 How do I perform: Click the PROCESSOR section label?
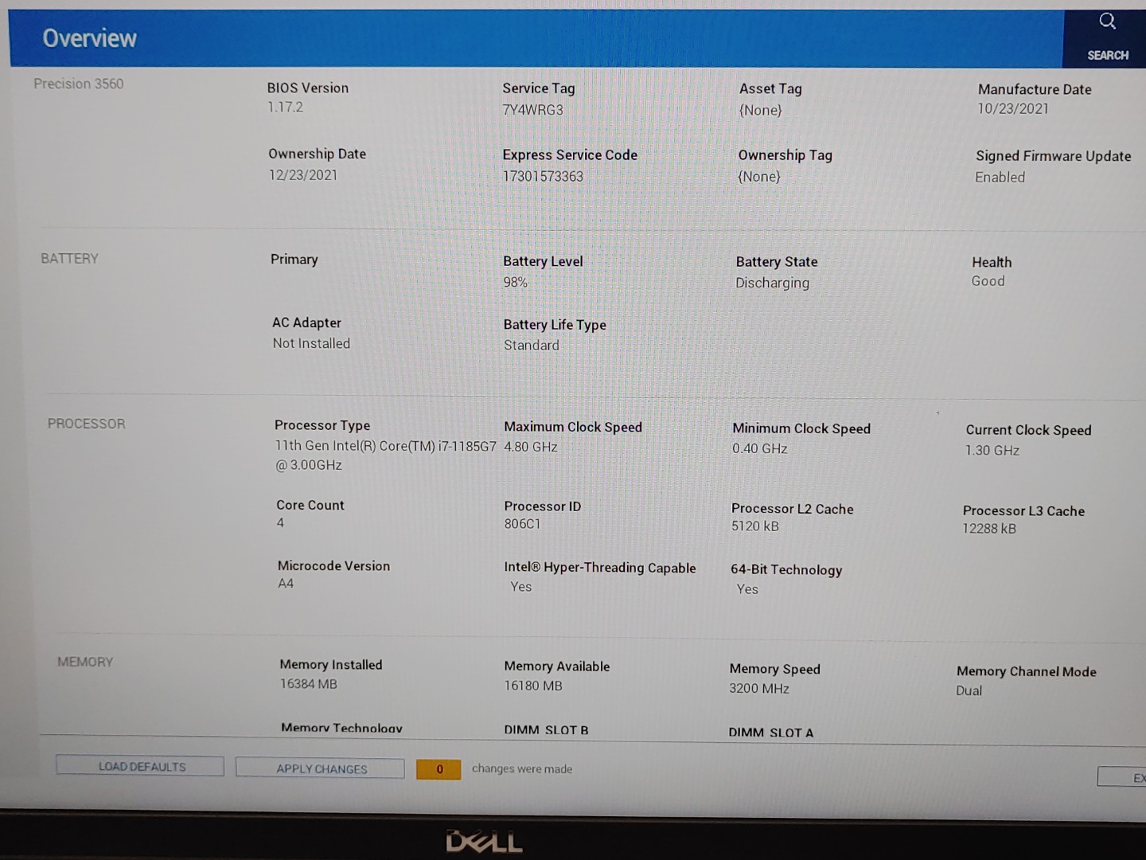point(86,424)
